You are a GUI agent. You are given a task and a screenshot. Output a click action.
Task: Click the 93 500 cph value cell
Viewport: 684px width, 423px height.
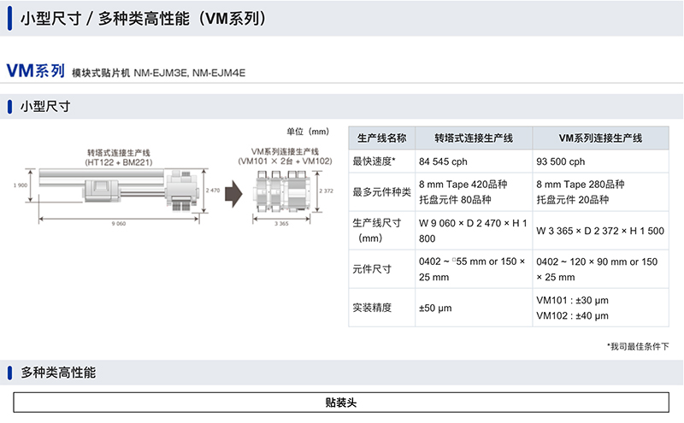(x=560, y=162)
